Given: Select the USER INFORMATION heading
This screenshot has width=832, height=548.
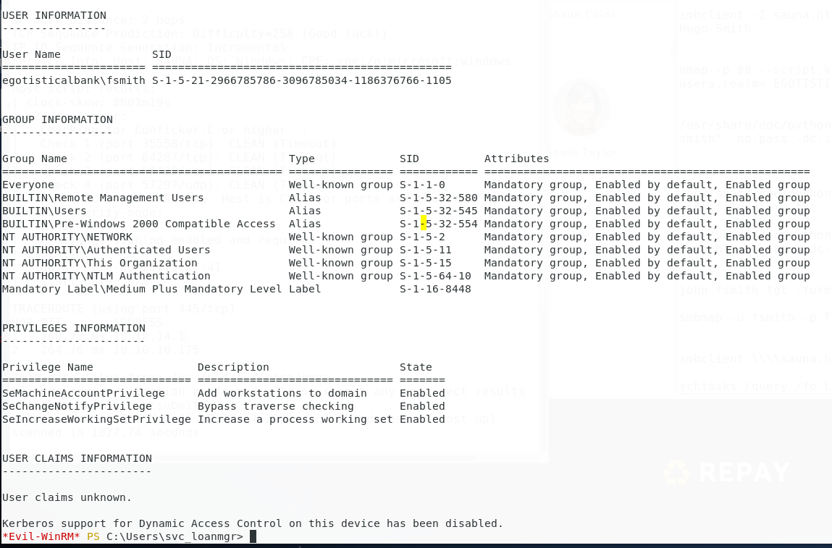Looking at the screenshot, I should [54, 15].
